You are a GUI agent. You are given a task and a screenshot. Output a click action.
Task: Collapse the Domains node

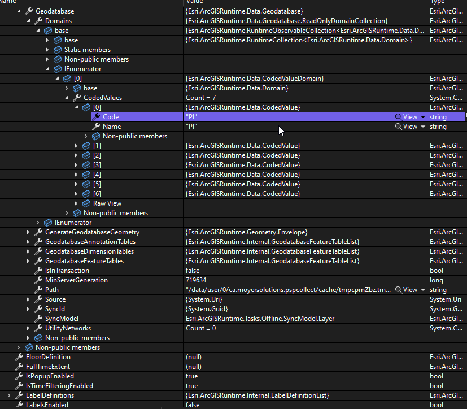coord(29,21)
